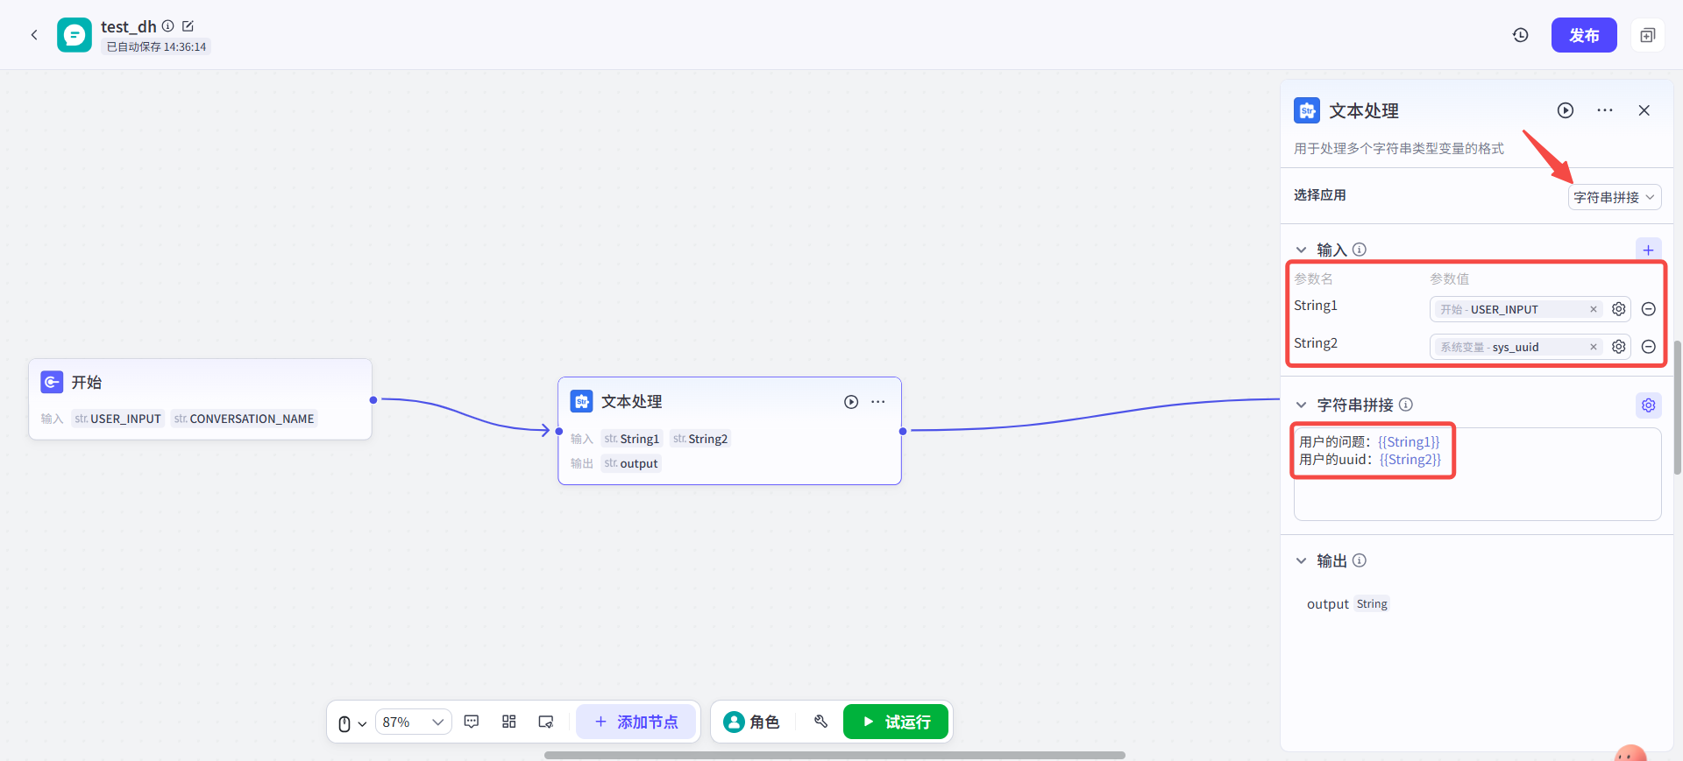Go back using the left arrow

(x=34, y=35)
